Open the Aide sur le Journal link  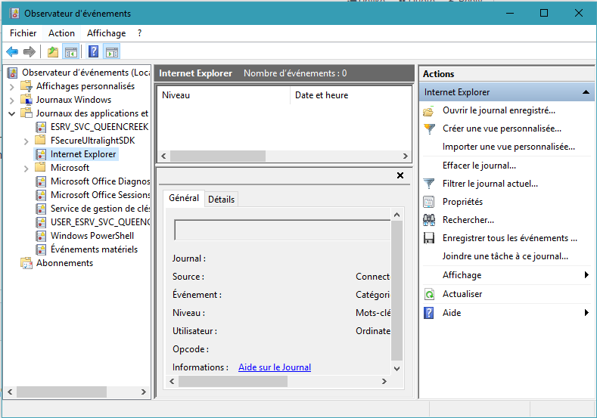pos(275,367)
